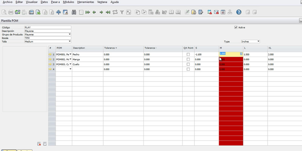Image resolution: width=302 pixels, height=151 pixels.
Task: Click the Find binoculars icon
Action: point(74,12)
